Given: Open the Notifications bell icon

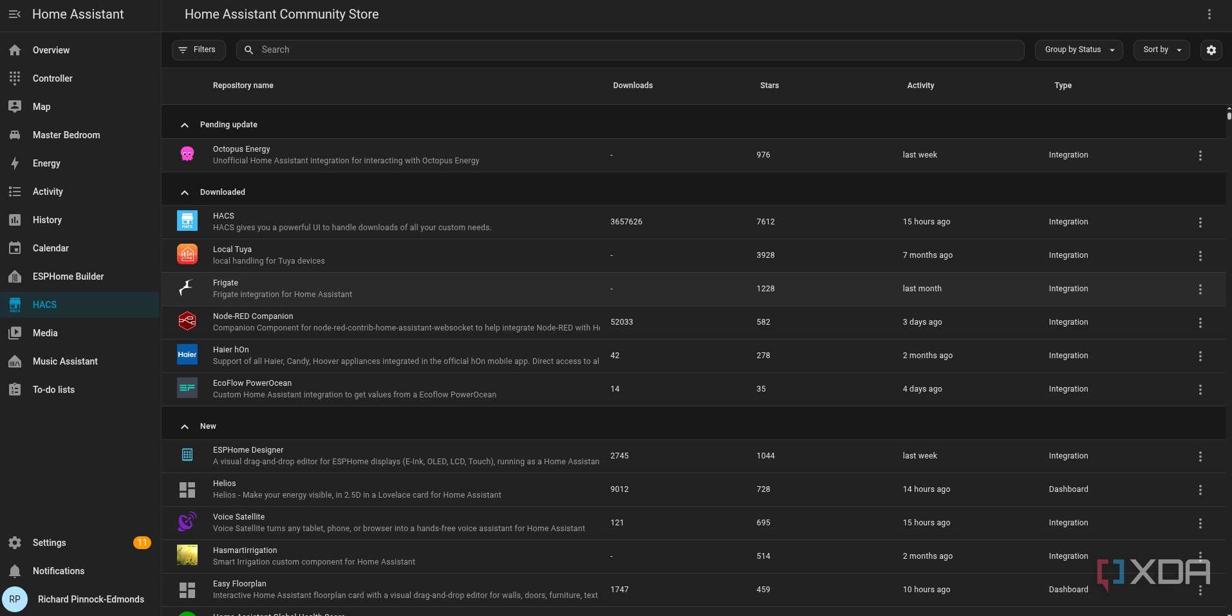Looking at the screenshot, I should click(x=15, y=571).
